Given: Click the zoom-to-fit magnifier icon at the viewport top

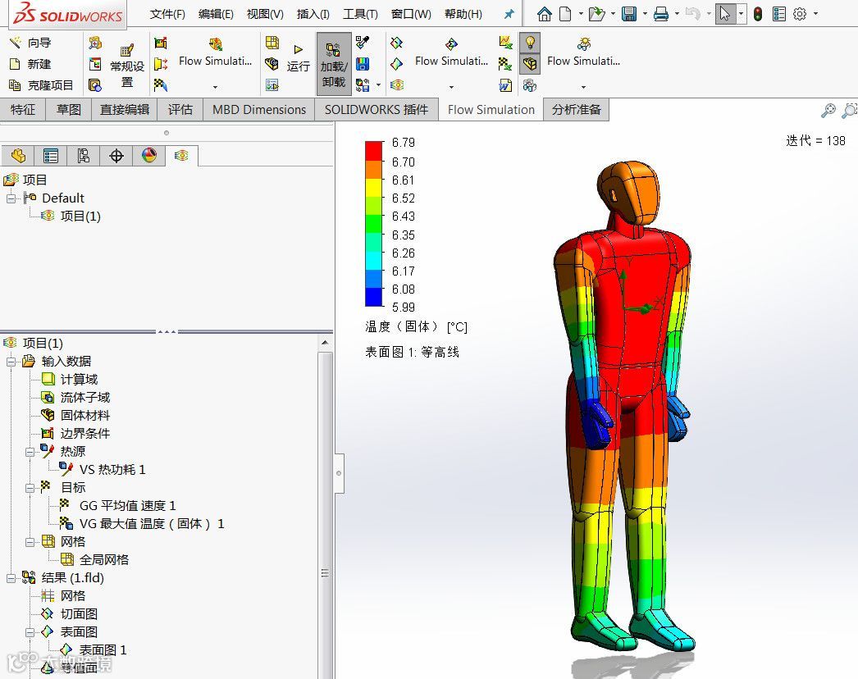Looking at the screenshot, I should [x=828, y=110].
